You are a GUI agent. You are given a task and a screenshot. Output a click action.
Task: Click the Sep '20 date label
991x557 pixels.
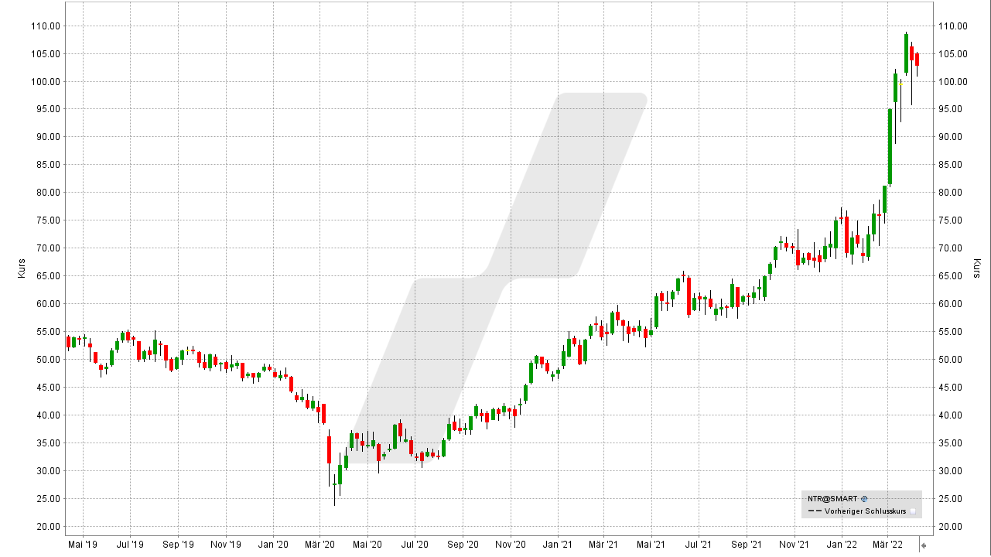463,545
